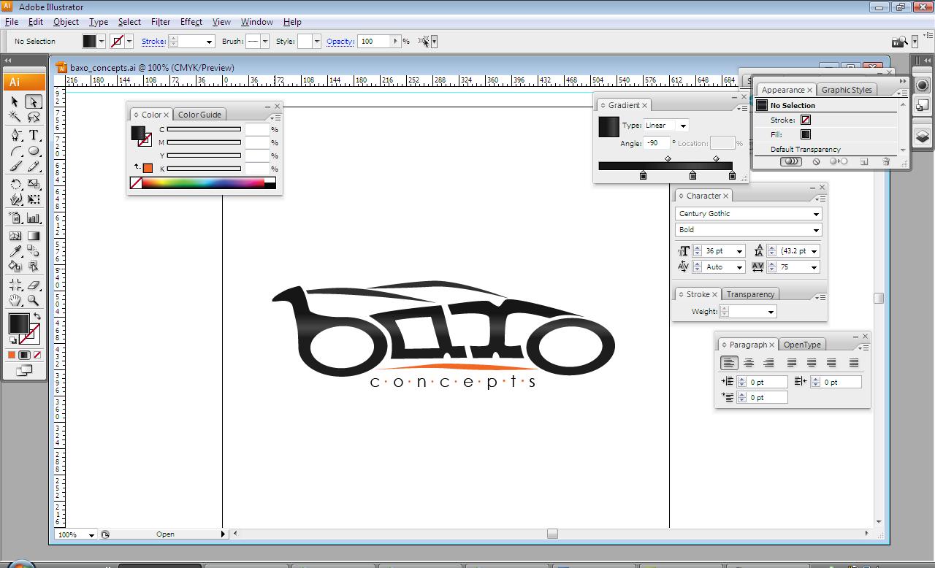Viewport: 935px width, 568px height.
Task: Activate the Zoom magnifier tool
Action: click(x=34, y=300)
